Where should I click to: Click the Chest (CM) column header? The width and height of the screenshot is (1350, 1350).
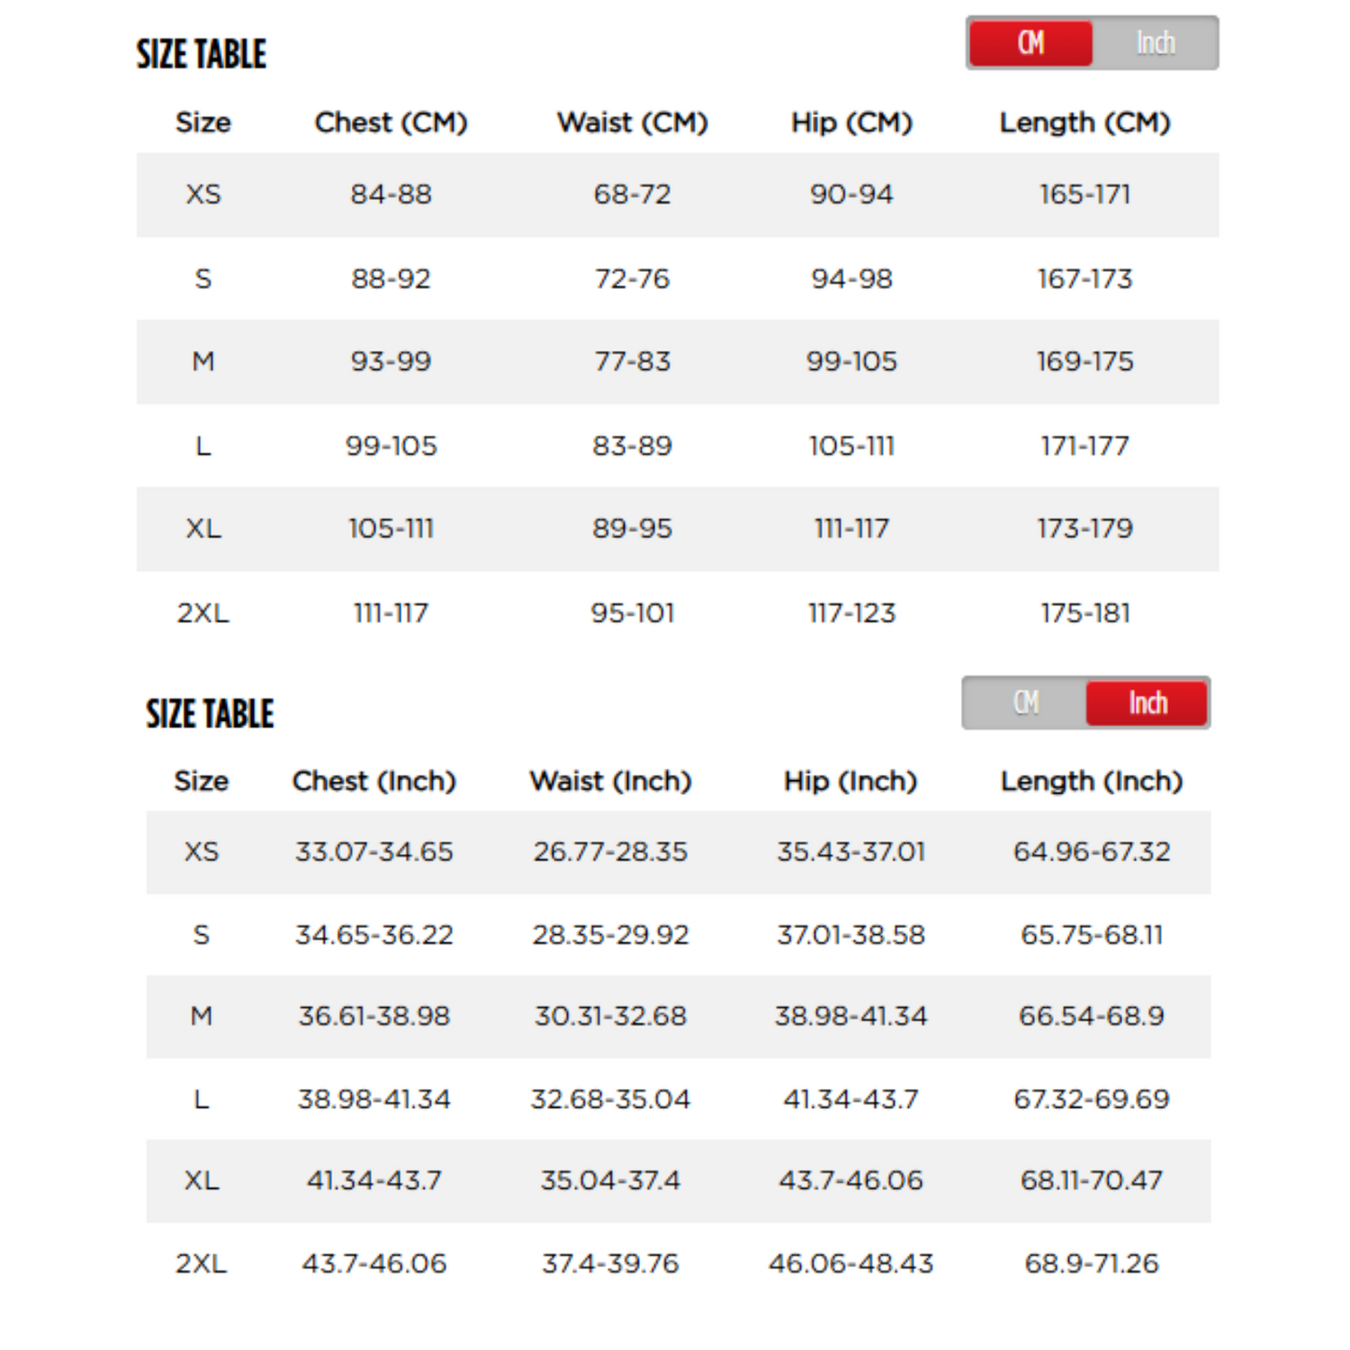click(391, 122)
